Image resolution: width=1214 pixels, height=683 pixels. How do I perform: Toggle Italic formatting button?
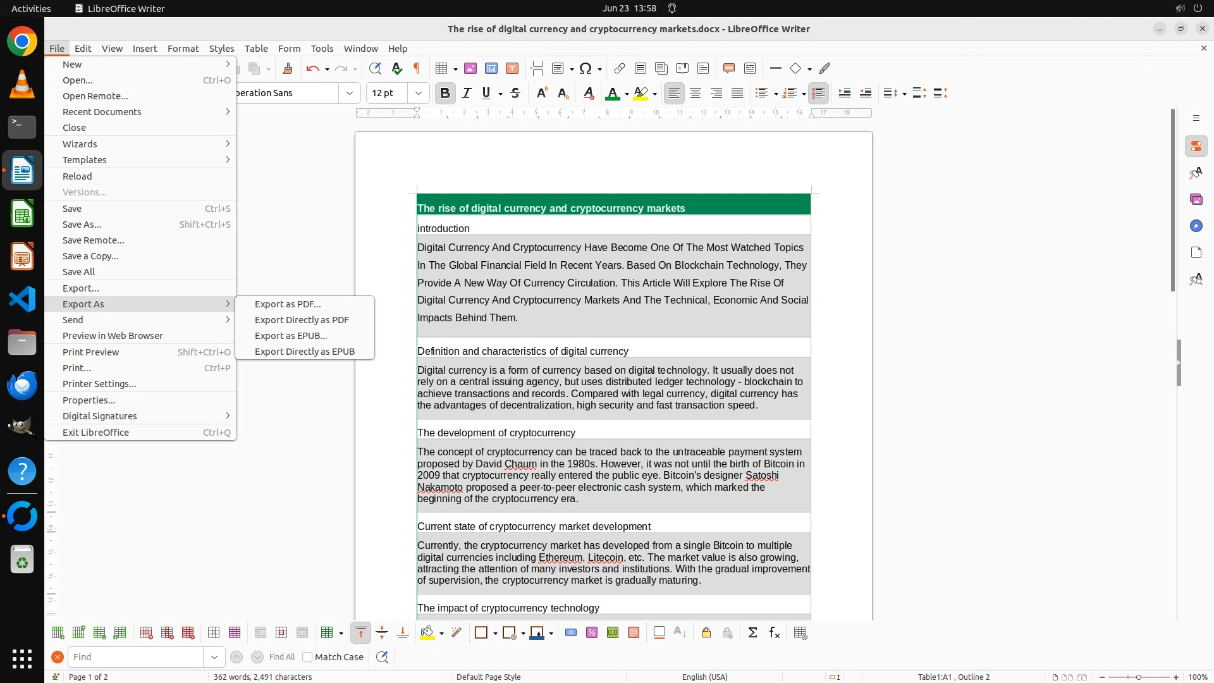(467, 93)
